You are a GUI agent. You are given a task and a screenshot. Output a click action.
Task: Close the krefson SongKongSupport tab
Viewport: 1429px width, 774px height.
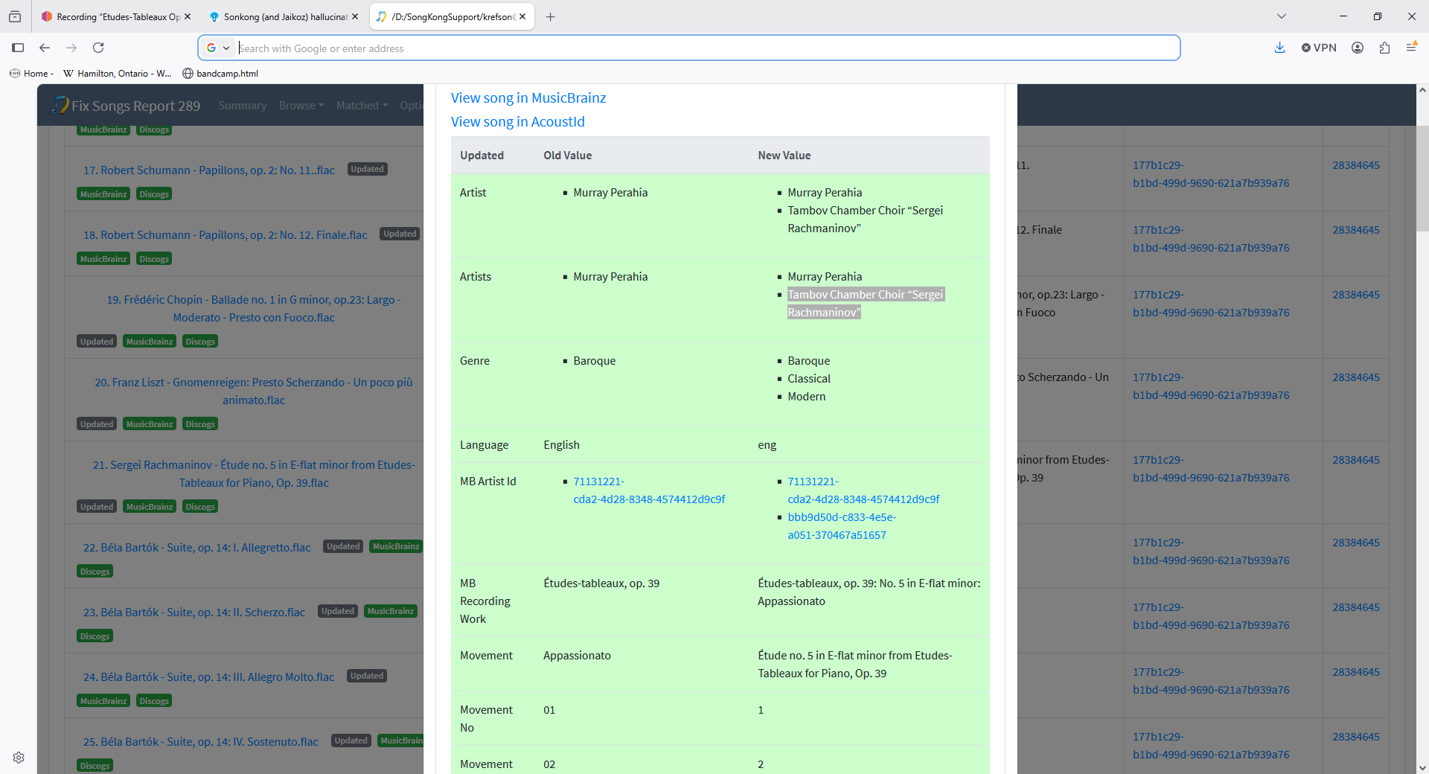coord(522,16)
